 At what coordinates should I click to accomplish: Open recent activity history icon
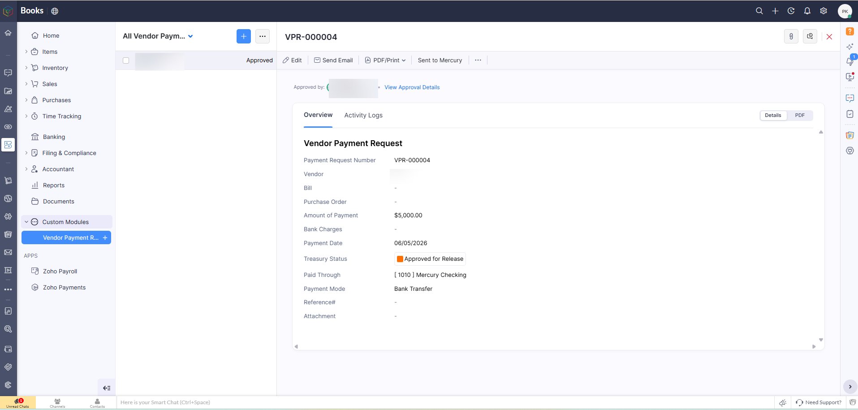tap(791, 11)
